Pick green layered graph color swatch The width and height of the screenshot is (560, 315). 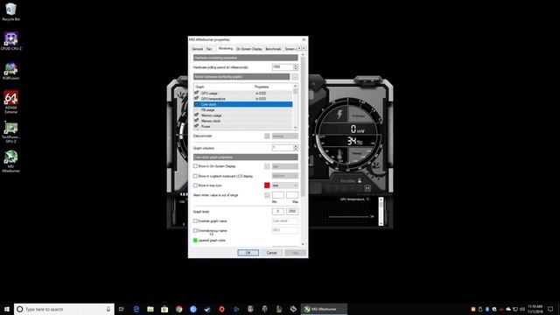pos(195,241)
